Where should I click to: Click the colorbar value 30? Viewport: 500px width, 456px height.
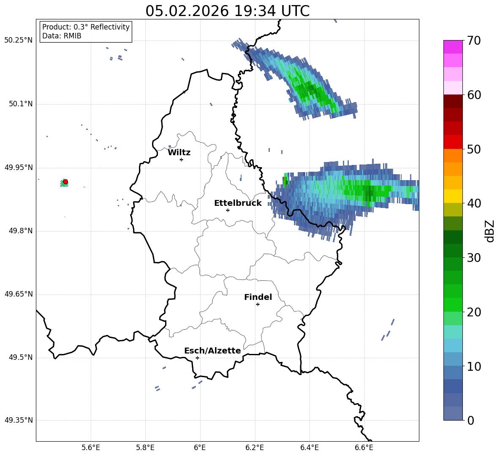474,258
